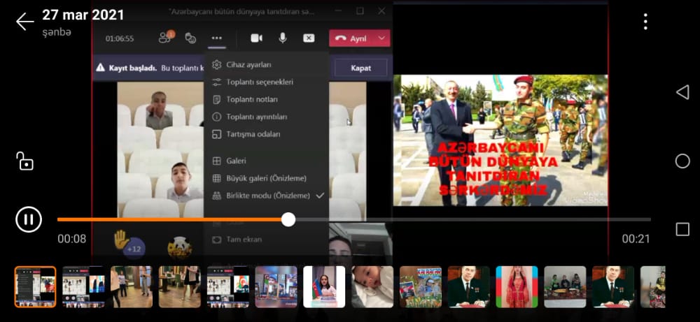The height and width of the screenshot is (322, 700).
Task: Click Kapat on the recording banner
Action: tap(360, 68)
